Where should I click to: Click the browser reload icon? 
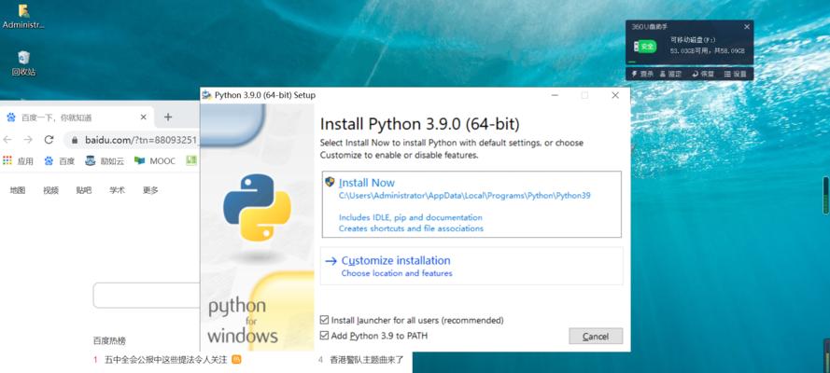(49, 140)
